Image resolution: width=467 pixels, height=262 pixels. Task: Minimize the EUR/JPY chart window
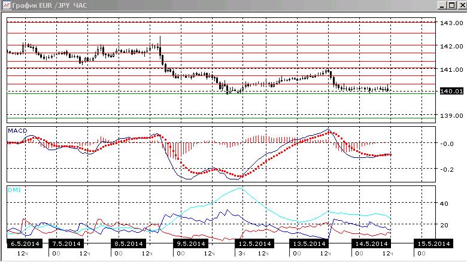(x=442, y=5)
